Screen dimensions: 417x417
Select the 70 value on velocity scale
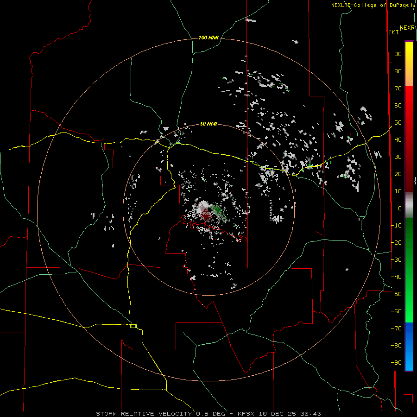398,88
